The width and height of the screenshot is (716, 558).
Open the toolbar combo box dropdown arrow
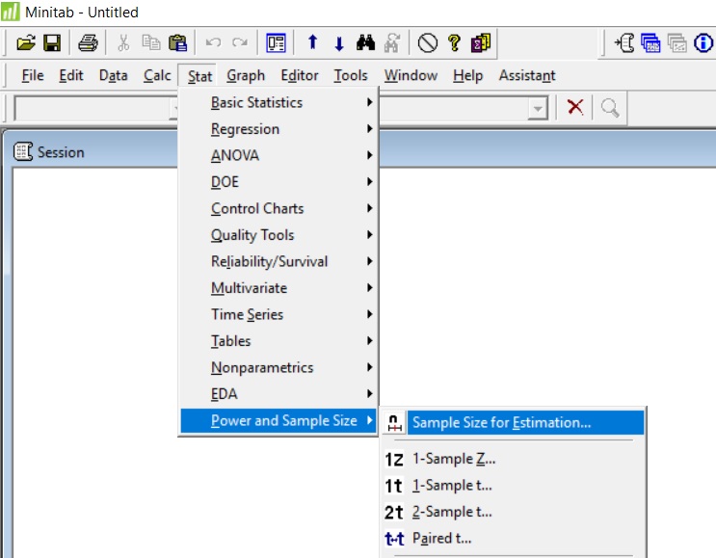click(538, 109)
